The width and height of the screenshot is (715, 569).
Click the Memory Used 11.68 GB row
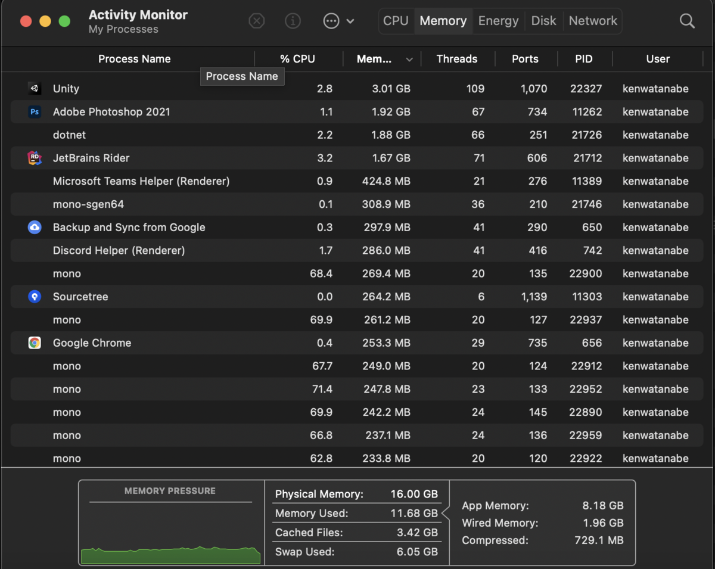pyautogui.click(x=356, y=514)
